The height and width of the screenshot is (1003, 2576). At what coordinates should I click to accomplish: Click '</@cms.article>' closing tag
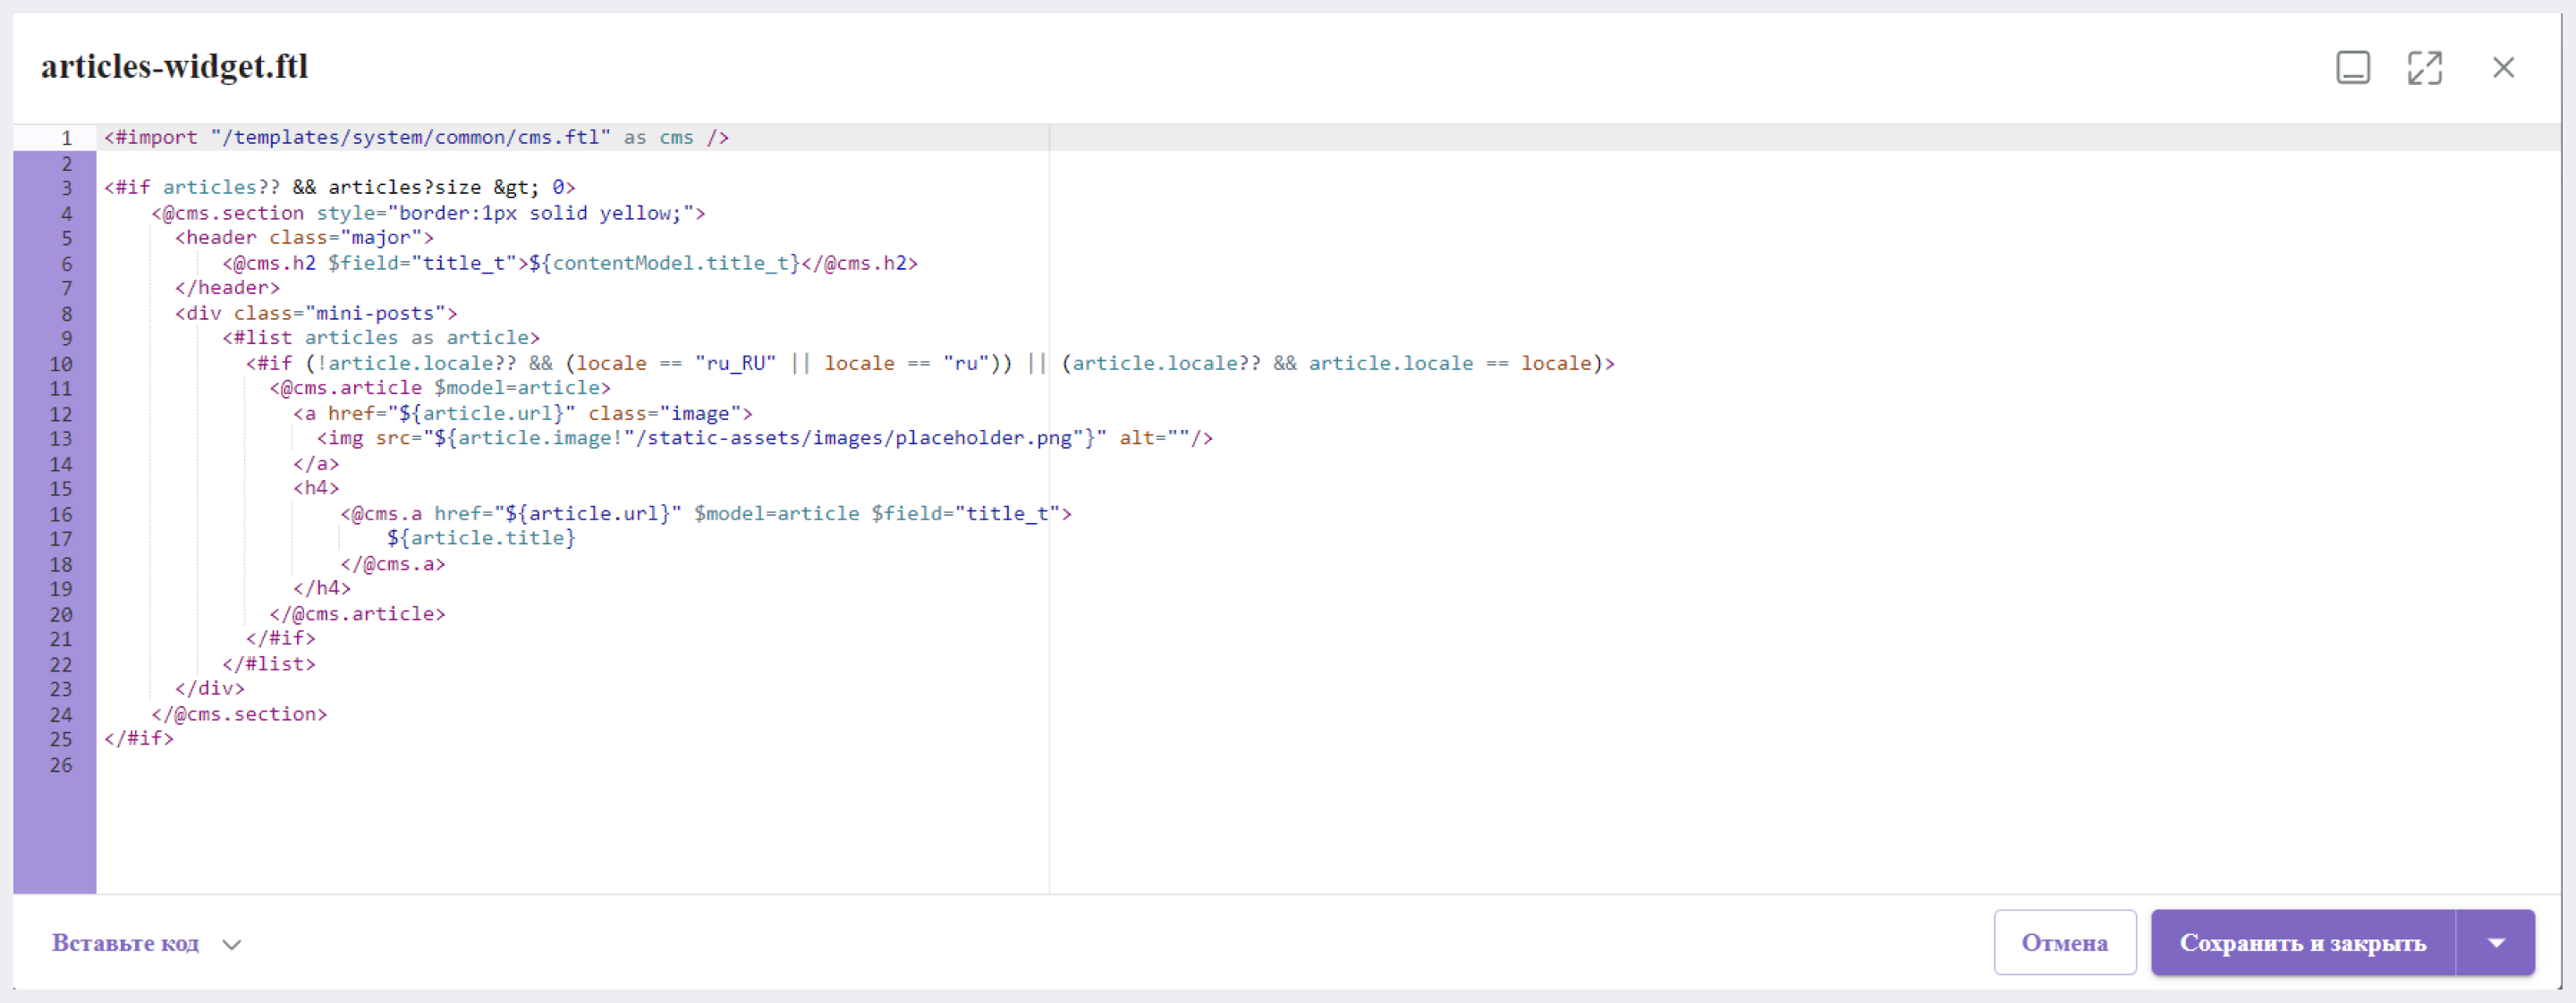(x=357, y=614)
